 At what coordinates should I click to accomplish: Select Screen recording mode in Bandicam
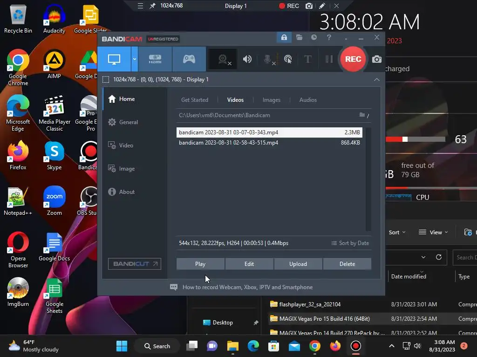pyautogui.click(x=114, y=59)
